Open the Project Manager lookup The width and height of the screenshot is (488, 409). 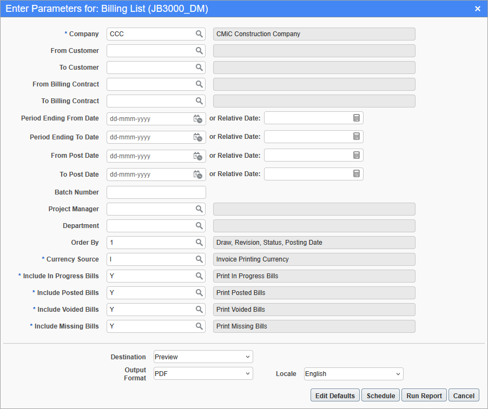(200, 209)
